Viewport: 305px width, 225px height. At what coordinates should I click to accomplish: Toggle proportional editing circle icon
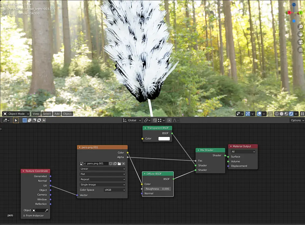(169, 120)
